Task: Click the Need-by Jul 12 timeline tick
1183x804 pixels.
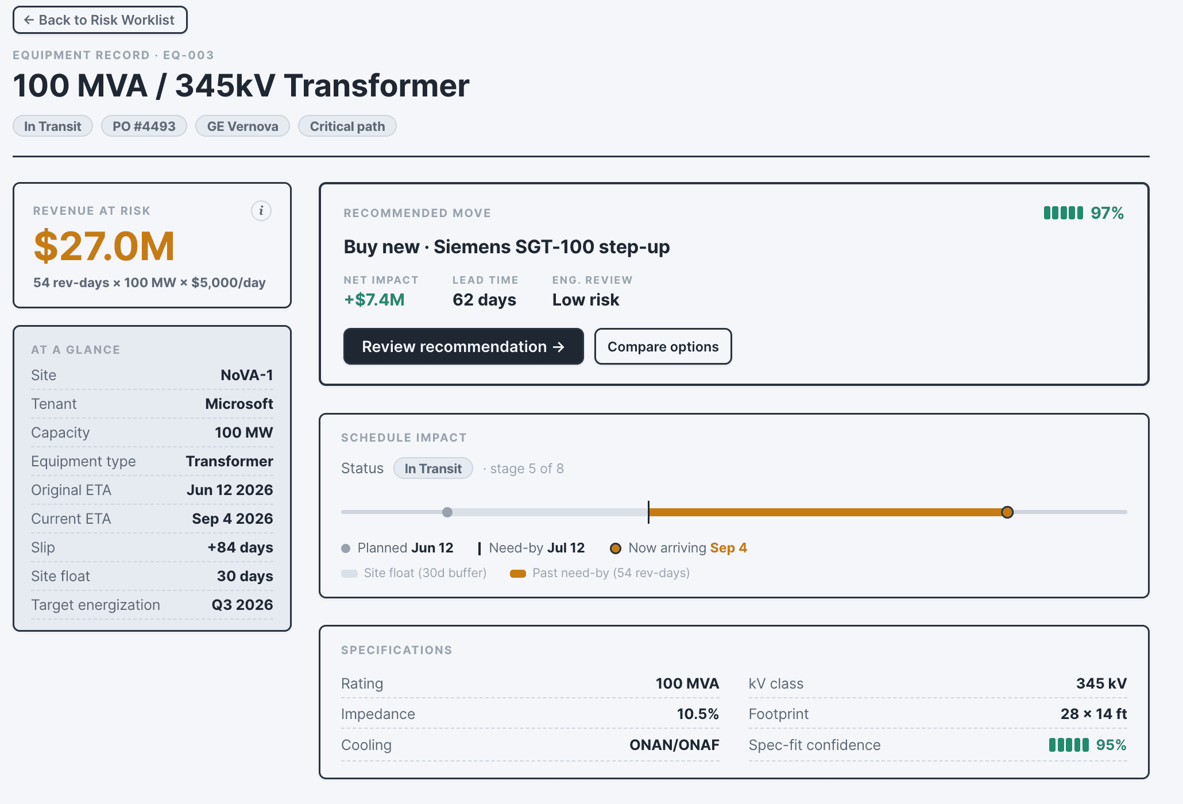Action: 648,512
